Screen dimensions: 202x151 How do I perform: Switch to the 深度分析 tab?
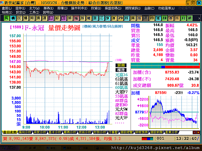(40, 132)
